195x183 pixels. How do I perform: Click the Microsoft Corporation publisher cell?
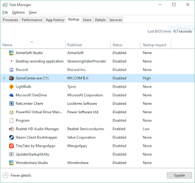[x=85, y=95]
